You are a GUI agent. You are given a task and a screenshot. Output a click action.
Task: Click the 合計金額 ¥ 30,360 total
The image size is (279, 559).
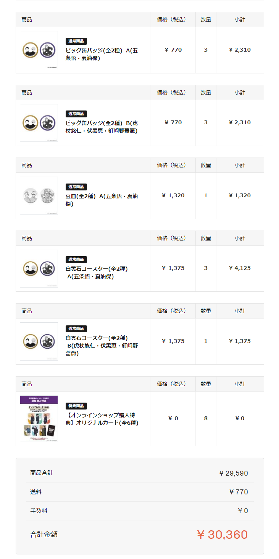(x=140, y=535)
